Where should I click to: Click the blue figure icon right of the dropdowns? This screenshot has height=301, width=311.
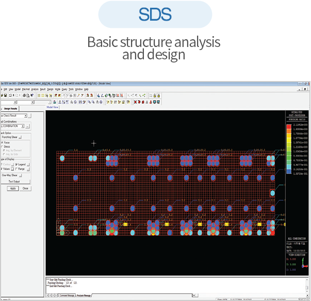point(55,102)
